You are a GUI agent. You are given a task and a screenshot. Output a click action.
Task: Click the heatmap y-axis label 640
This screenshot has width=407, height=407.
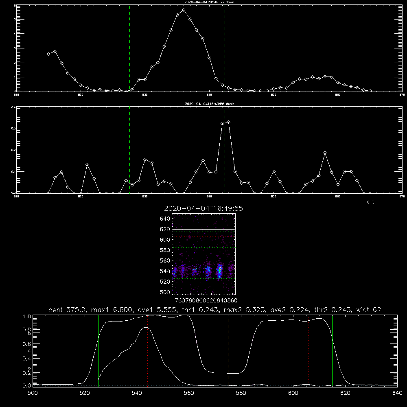tap(165, 219)
